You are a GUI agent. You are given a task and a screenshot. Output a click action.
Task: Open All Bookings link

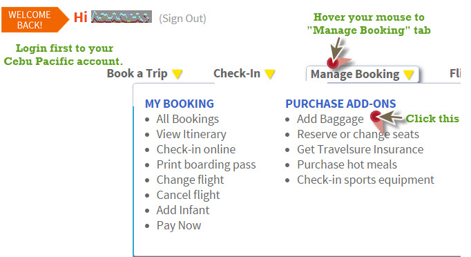pos(187,119)
